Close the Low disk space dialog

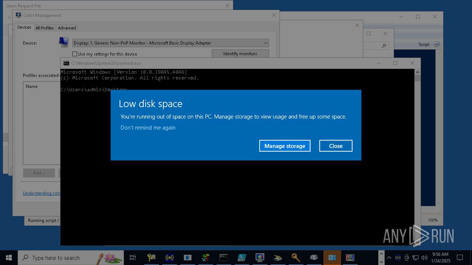[x=336, y=146]
